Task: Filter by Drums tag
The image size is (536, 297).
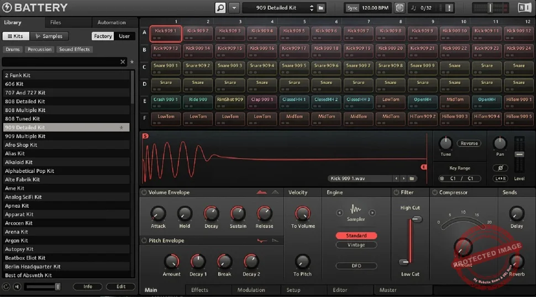Action: (13, 49)
